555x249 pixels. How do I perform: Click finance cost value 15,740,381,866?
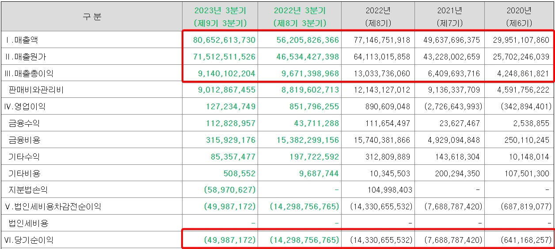click(x=382, y=140)
